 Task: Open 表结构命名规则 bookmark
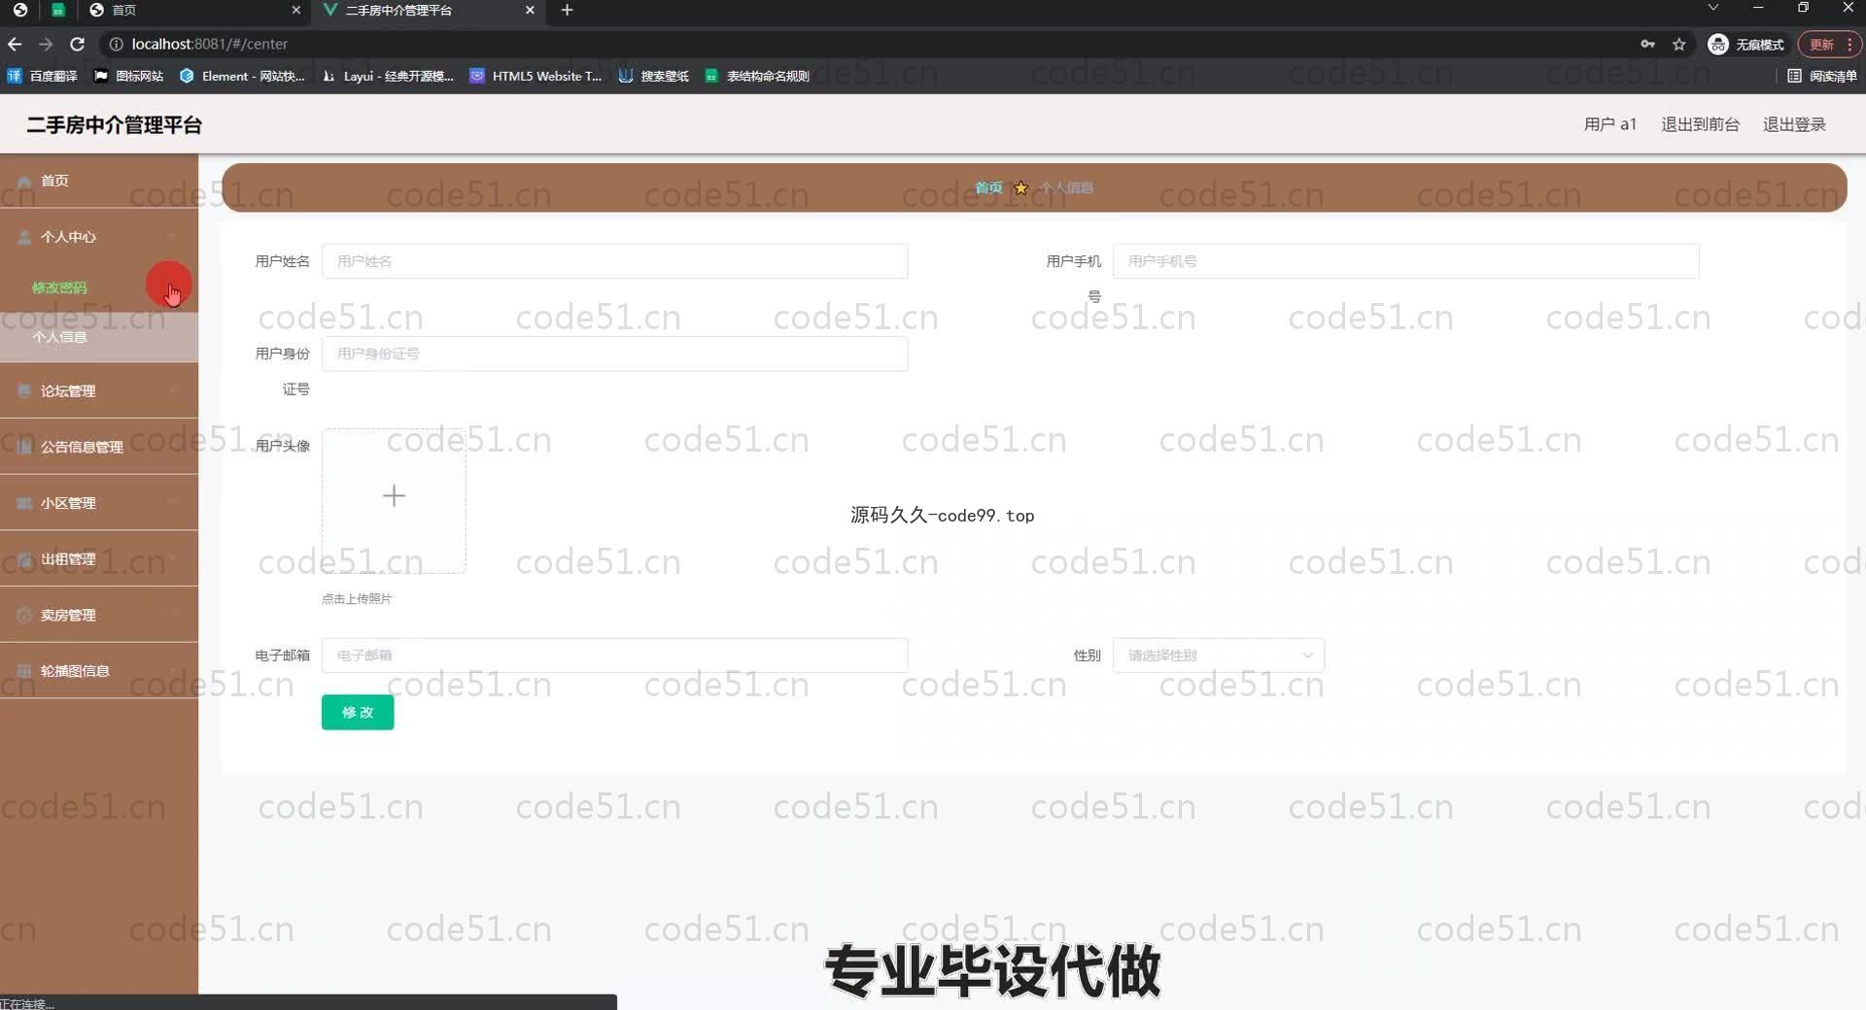pos(757,76)
